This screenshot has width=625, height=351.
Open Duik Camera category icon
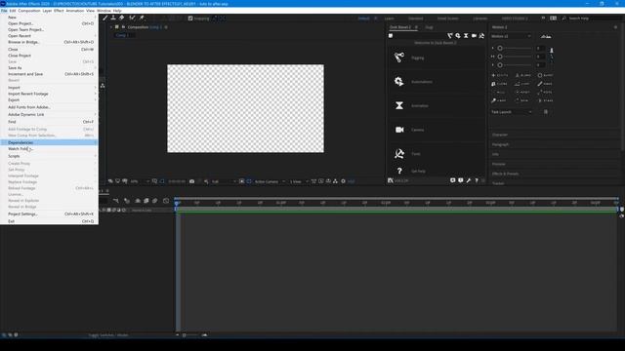coord(399,130)
